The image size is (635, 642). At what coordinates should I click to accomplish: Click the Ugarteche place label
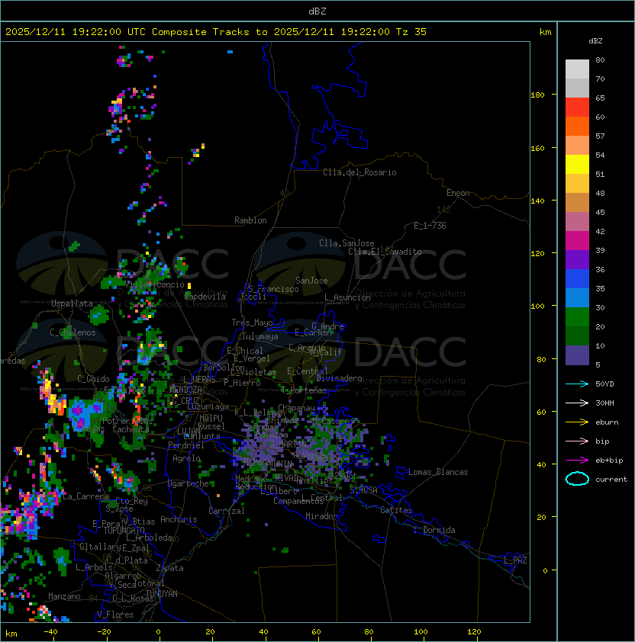(x=189, y=483)
